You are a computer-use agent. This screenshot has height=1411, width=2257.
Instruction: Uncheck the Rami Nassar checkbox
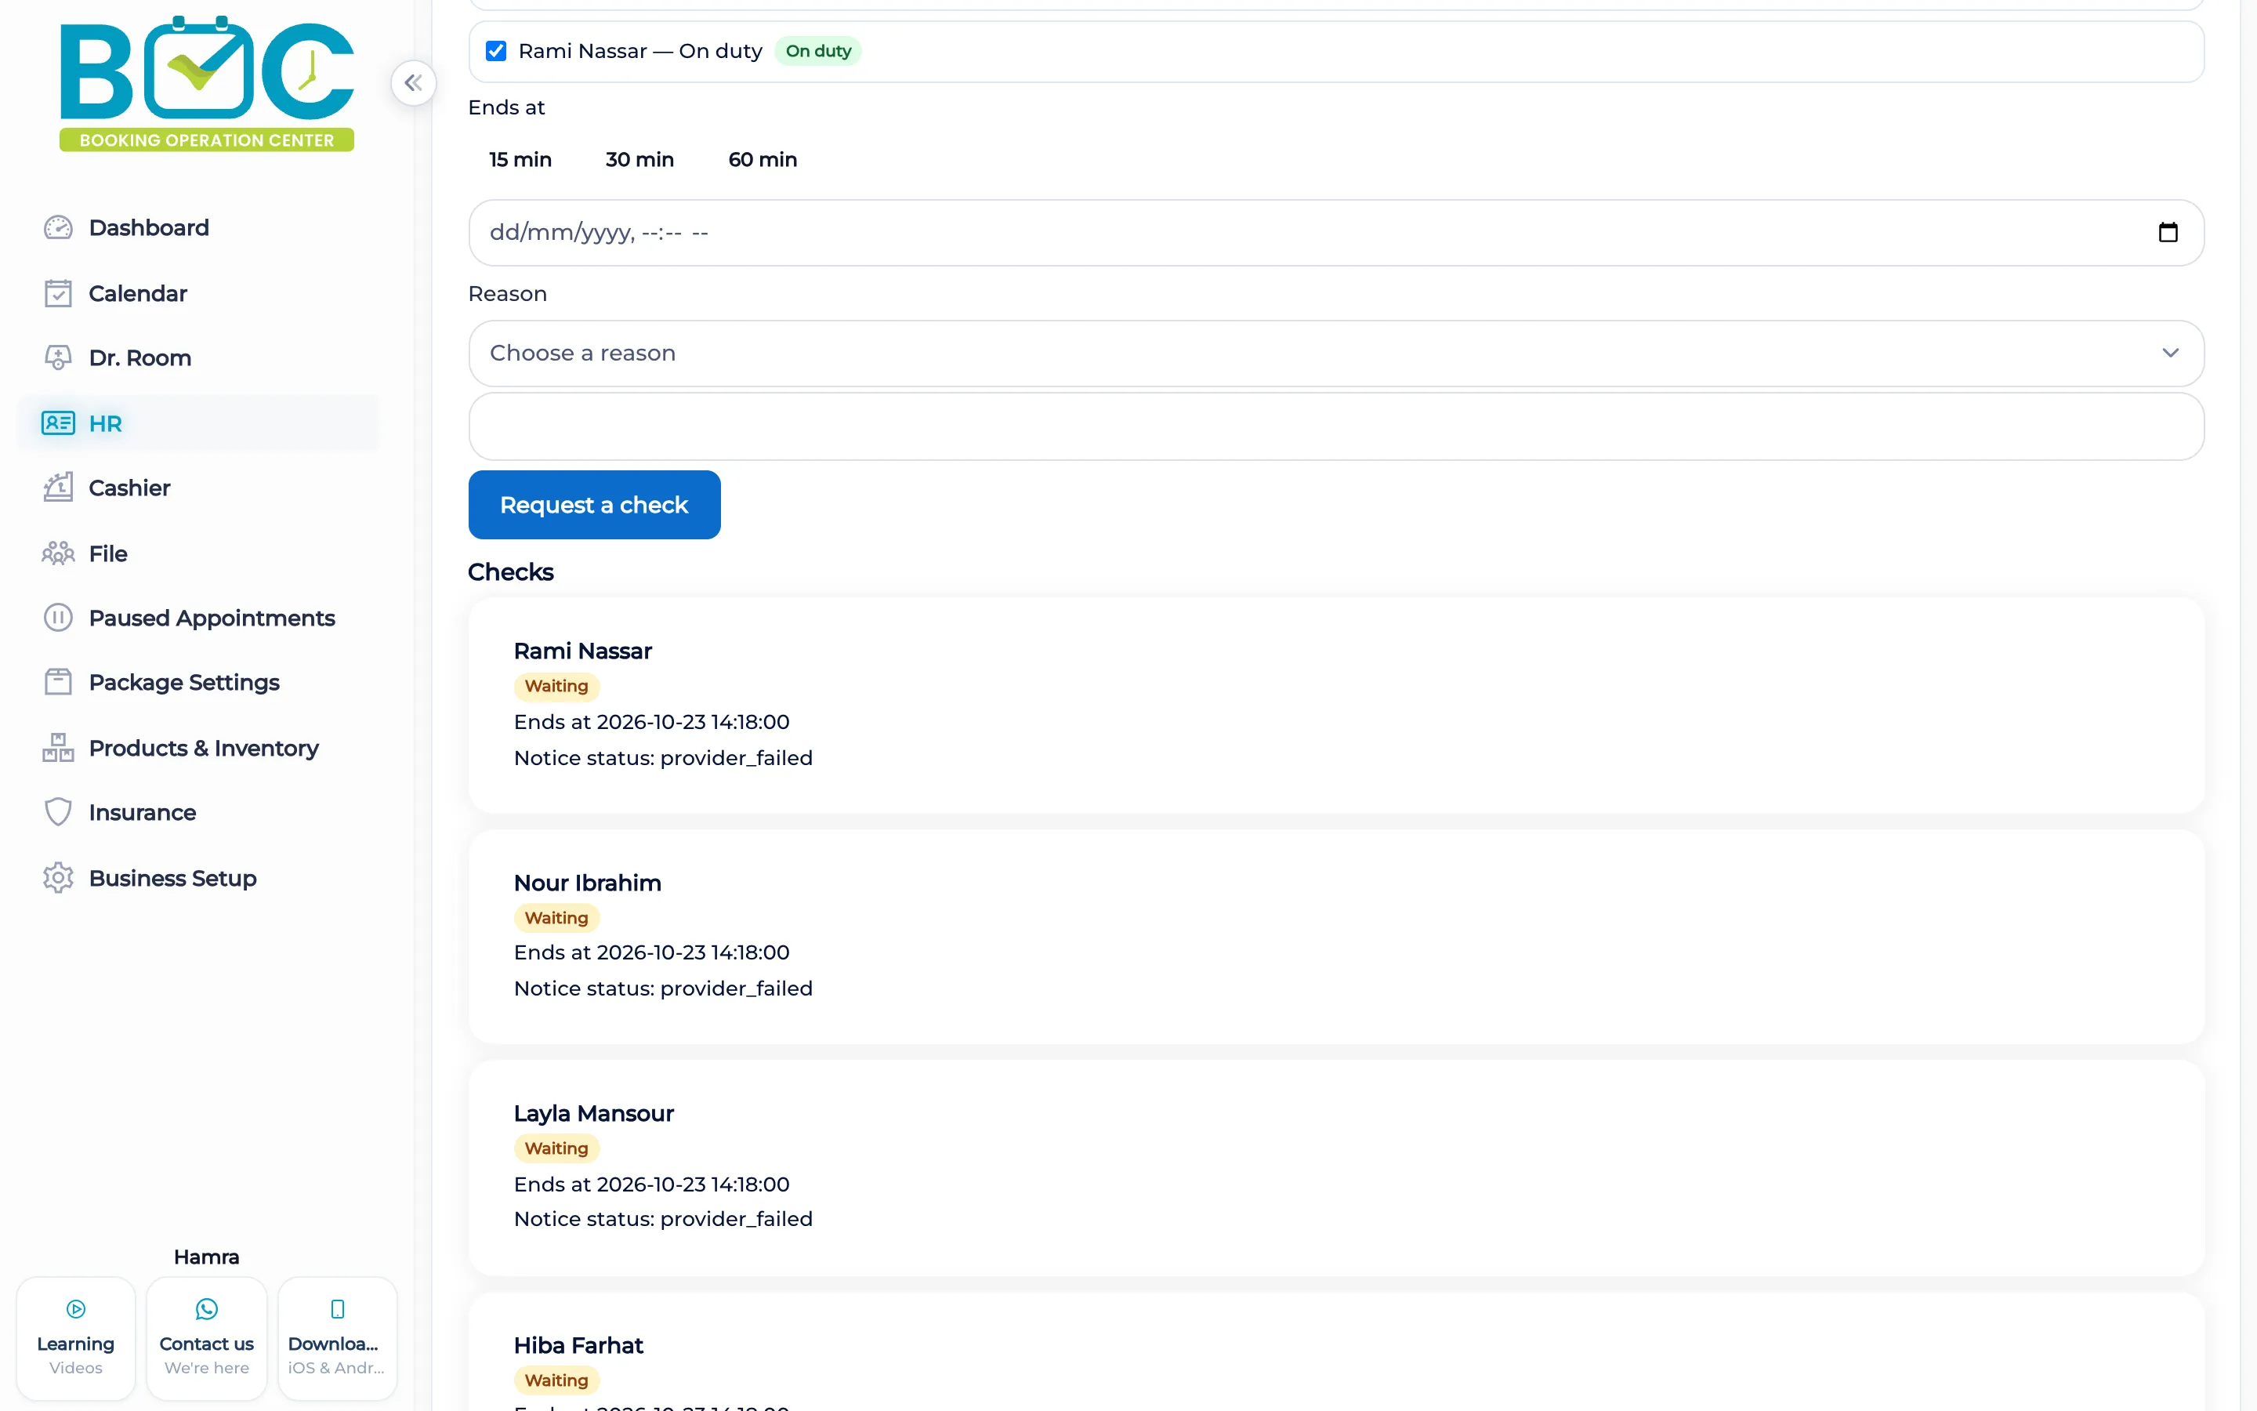[x=496, y=50]
